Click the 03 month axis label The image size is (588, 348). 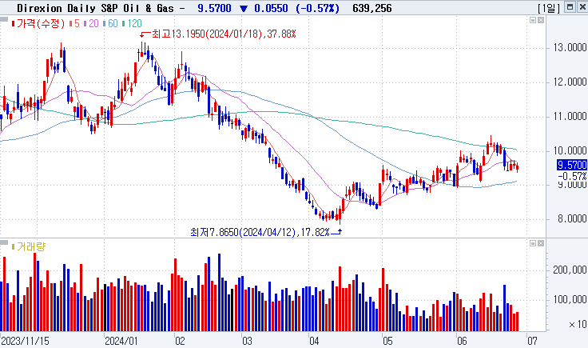247,341
